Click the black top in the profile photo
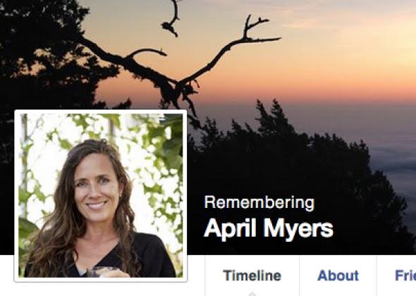 [149, 254]
